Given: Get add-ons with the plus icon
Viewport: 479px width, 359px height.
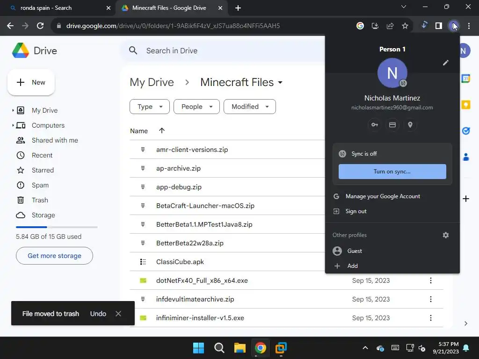Looking at the screenshot, I should pyautogui.click(x=466, y=199).
